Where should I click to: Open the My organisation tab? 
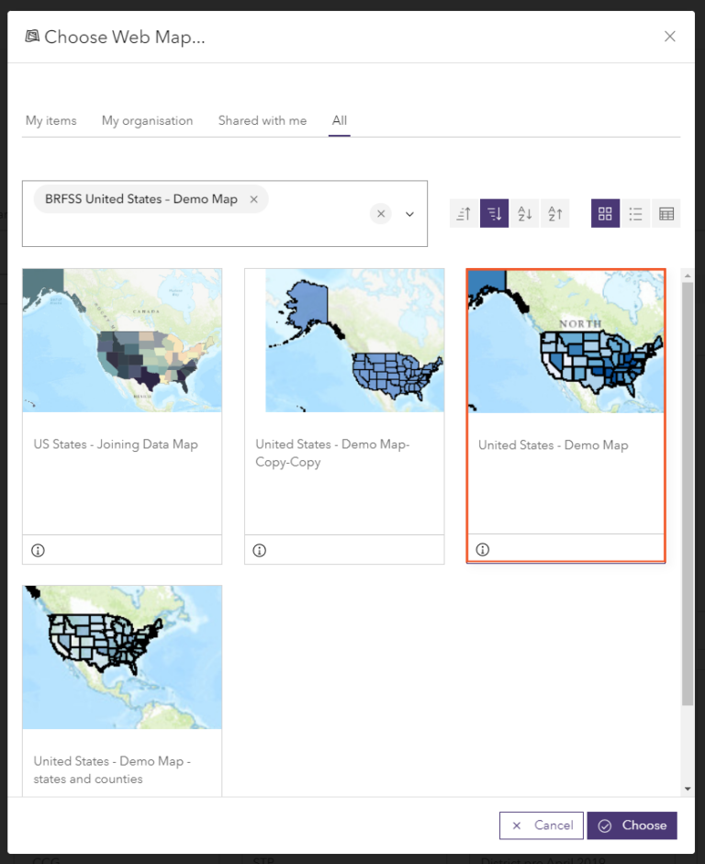[x=148, y=120]
